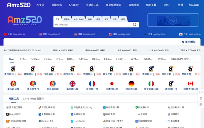This screenshot has height=128, width=204.
Task: Open the 后台 link after 美国前台
Action: (20, 74)
